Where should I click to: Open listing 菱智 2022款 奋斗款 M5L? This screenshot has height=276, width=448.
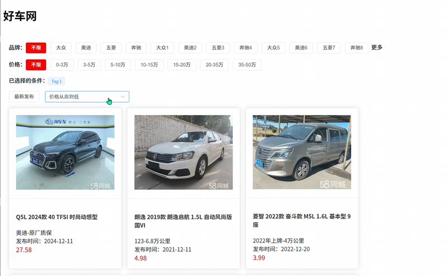(302, 220)
